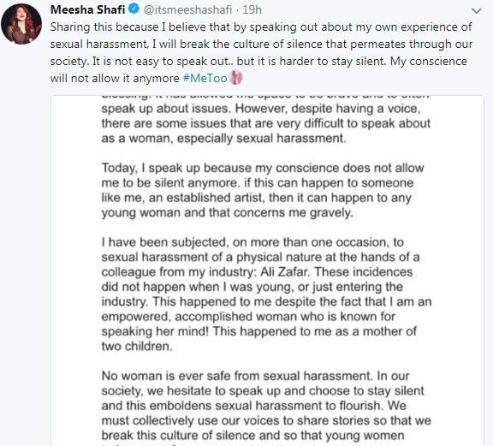Click the 'Ali Zafar' name in statement
Image resolution: width=493 pixels, height=446 pixels.
pyautogui.click(x=285, y=271)
